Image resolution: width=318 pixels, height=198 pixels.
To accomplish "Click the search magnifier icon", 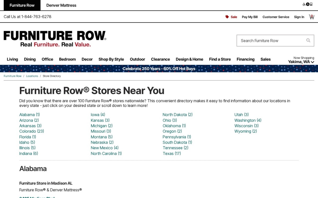I will [x=308, y=40].
